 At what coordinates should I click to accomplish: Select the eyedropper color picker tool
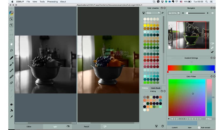click(x=12, y=117)
